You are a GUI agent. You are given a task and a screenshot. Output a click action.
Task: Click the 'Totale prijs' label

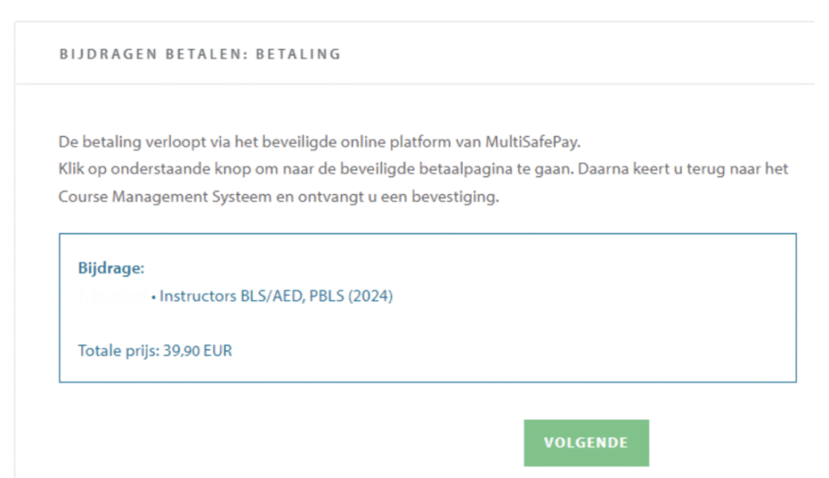[118, 351]
